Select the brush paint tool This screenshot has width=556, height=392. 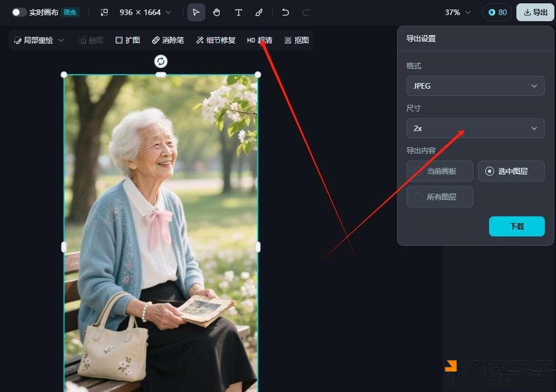tap(259, 12)
